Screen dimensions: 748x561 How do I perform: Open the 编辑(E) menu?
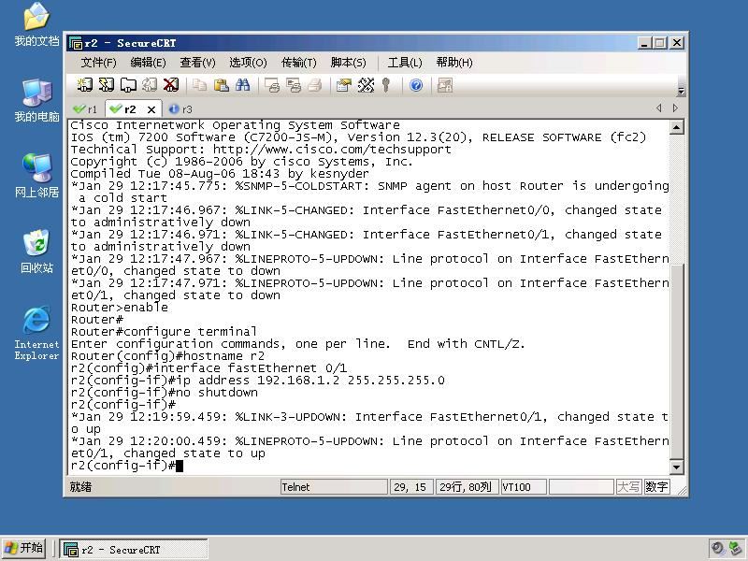click(x=148, y=63)
